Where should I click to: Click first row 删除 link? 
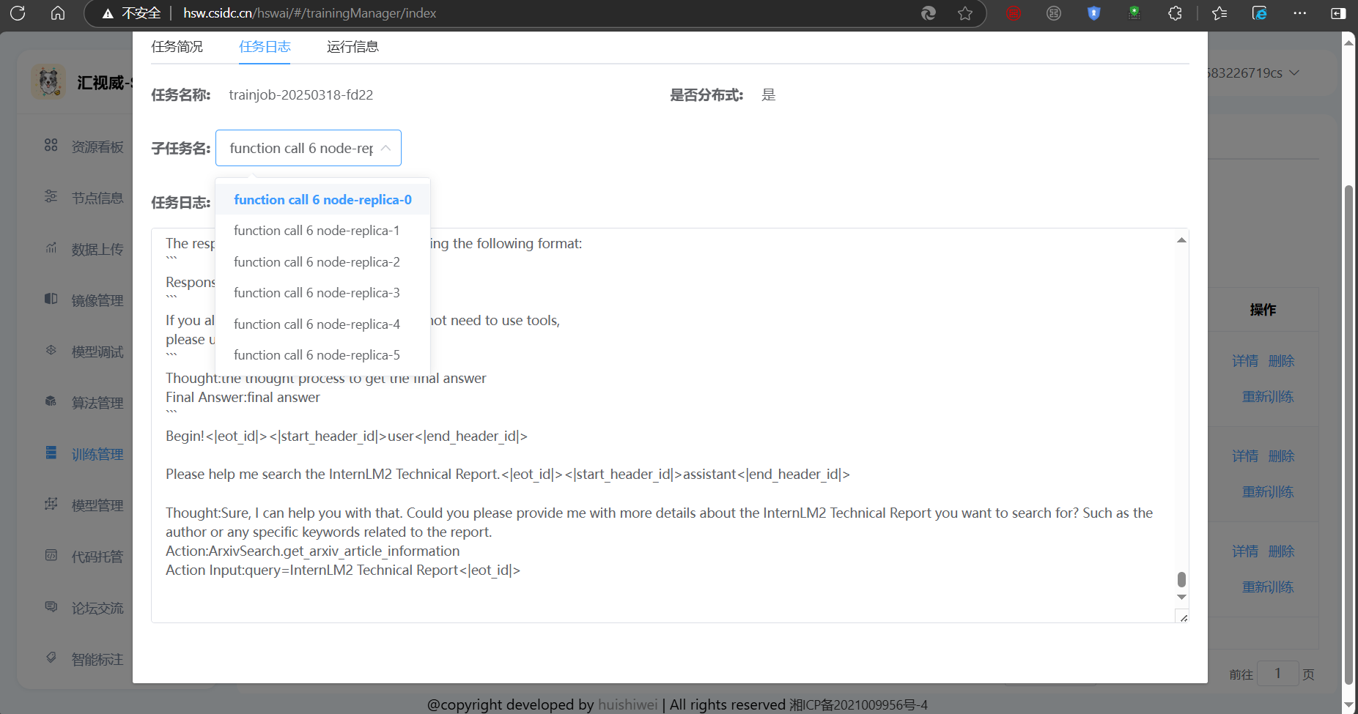pos(1281,361)
